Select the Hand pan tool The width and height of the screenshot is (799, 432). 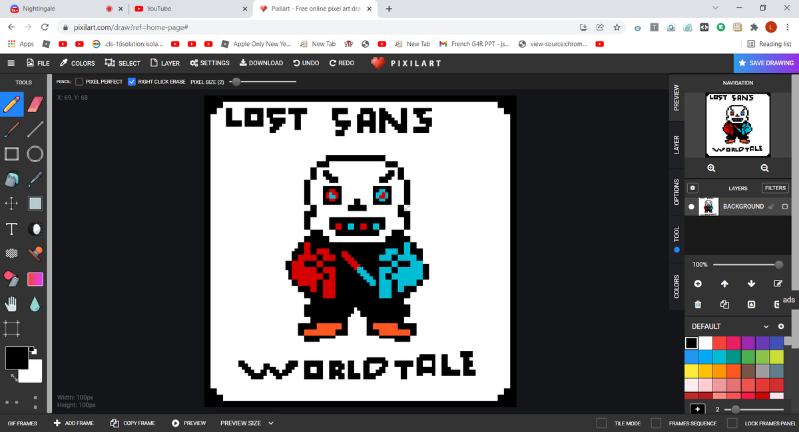pyautogui.click(x=11, y=303)
